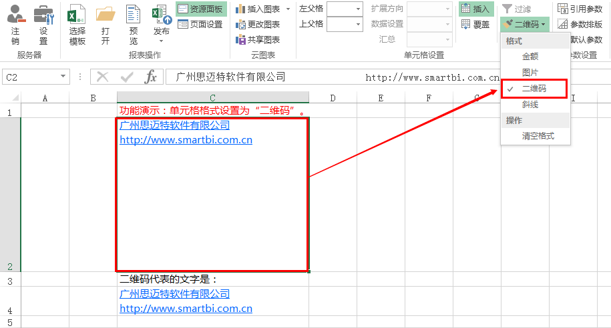Click 更改图表 change chart

(258, 24)
